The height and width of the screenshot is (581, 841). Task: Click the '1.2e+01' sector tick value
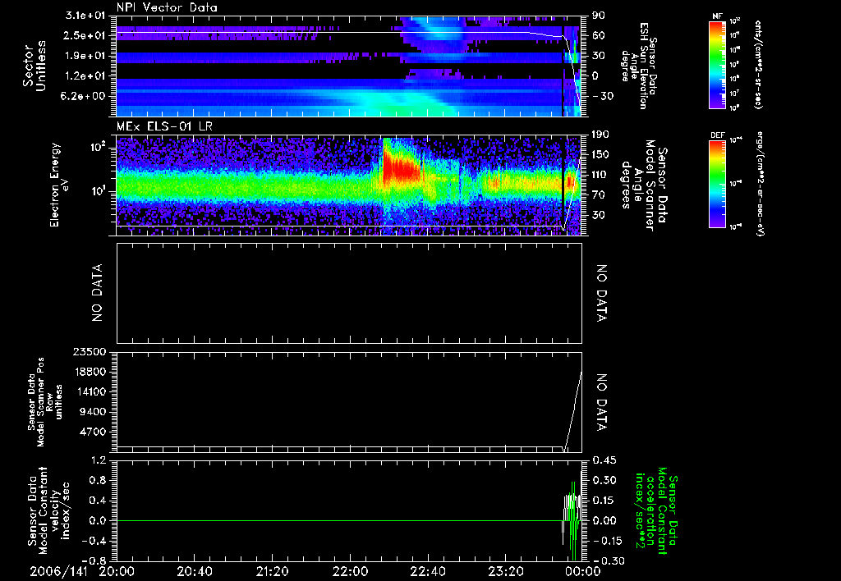pyautogui.click(x=85, y=76)
